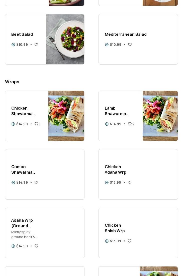The height and width of the screenshot is (276, 188).
Task: Favorite Beet Salad with the heart
Action: click(36, 45)
